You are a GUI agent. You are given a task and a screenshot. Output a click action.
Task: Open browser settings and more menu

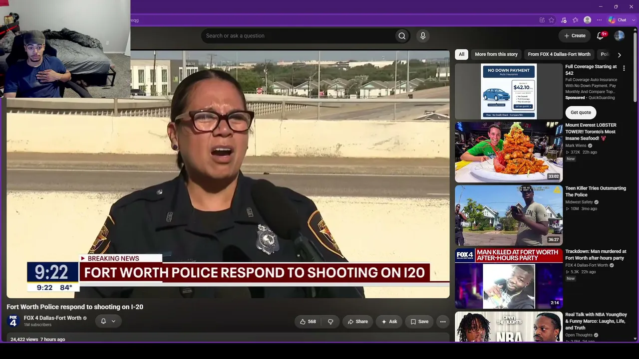(600, 20)
